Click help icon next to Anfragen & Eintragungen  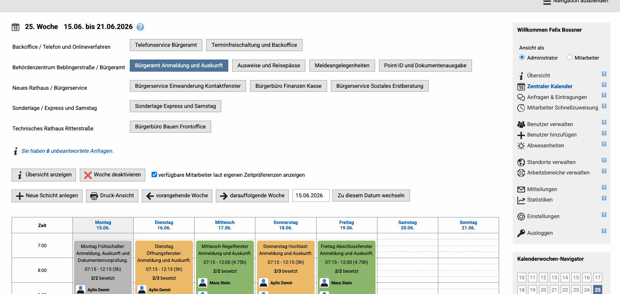(604, 95)
